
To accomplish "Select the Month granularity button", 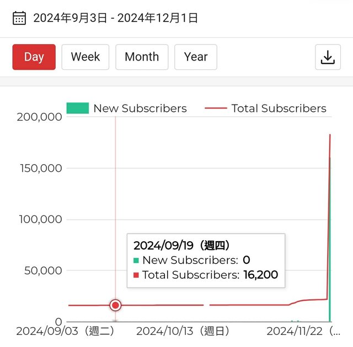I will click(142, 57).
